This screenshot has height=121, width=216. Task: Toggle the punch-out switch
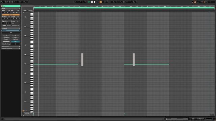(x=126, y=2)
